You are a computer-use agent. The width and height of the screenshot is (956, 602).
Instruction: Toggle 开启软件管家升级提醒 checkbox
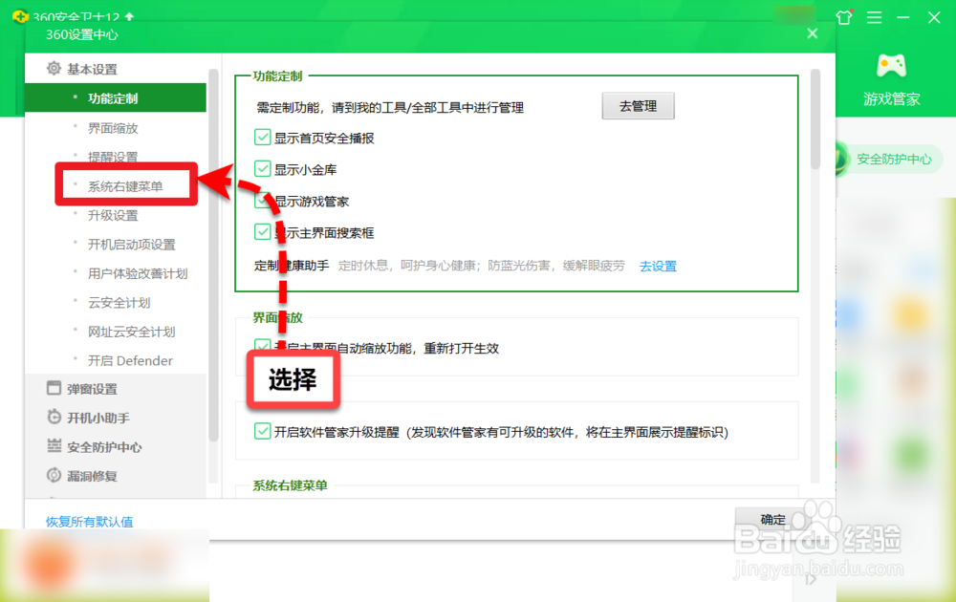[262, 431]
